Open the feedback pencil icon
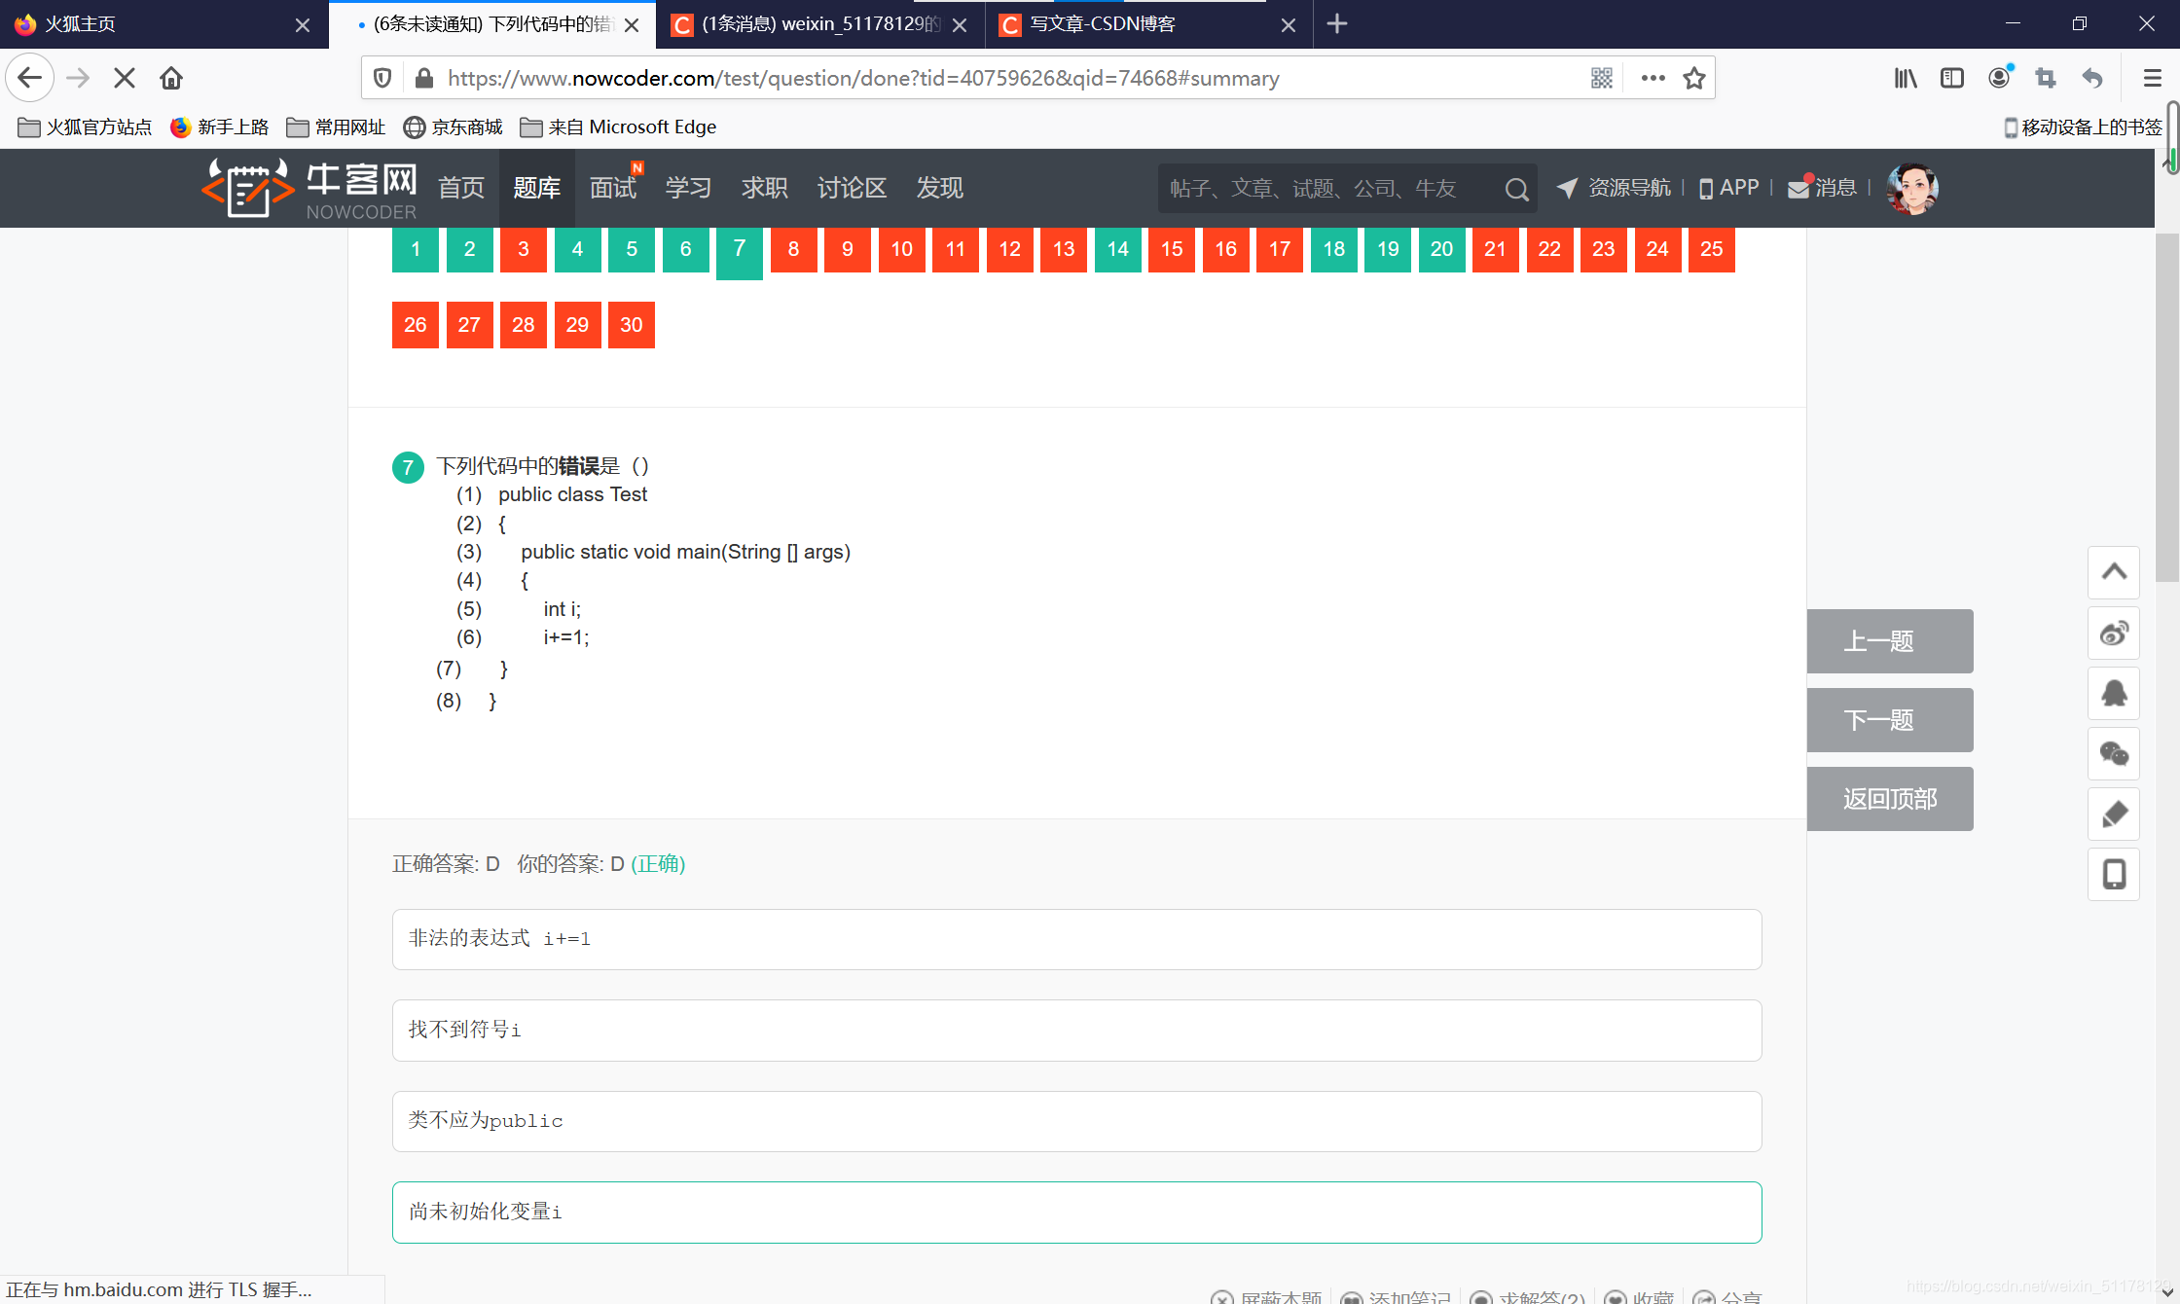Viewport: 2180px width, 1304px height. point(2114,814)
